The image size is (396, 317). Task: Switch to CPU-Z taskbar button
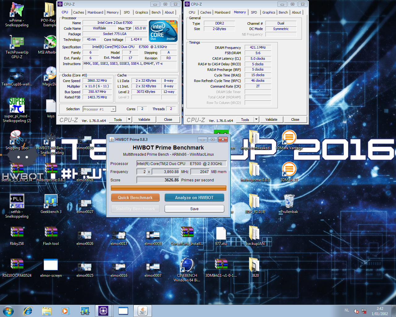pyautogui.click(x=103, y=311)
